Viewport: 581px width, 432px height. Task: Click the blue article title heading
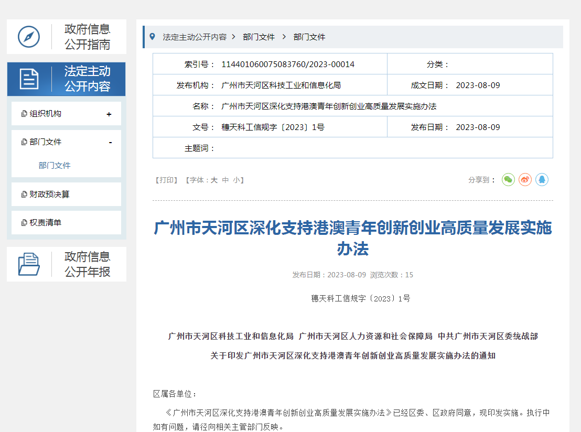(x=352, y=238)
